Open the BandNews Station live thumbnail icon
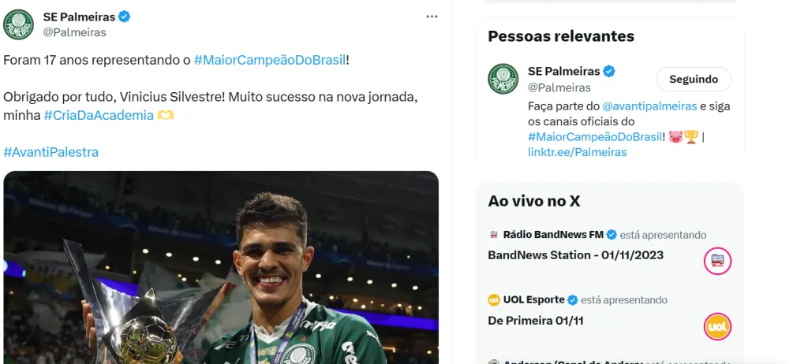 717,261
